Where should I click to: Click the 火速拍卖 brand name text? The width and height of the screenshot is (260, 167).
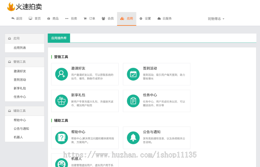(x=29, y=7)
